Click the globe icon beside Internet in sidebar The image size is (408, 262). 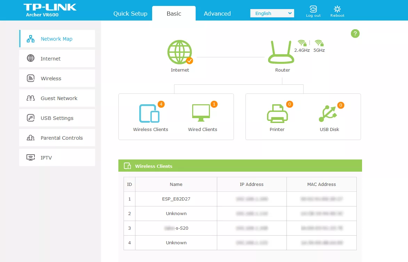[31, 58]
